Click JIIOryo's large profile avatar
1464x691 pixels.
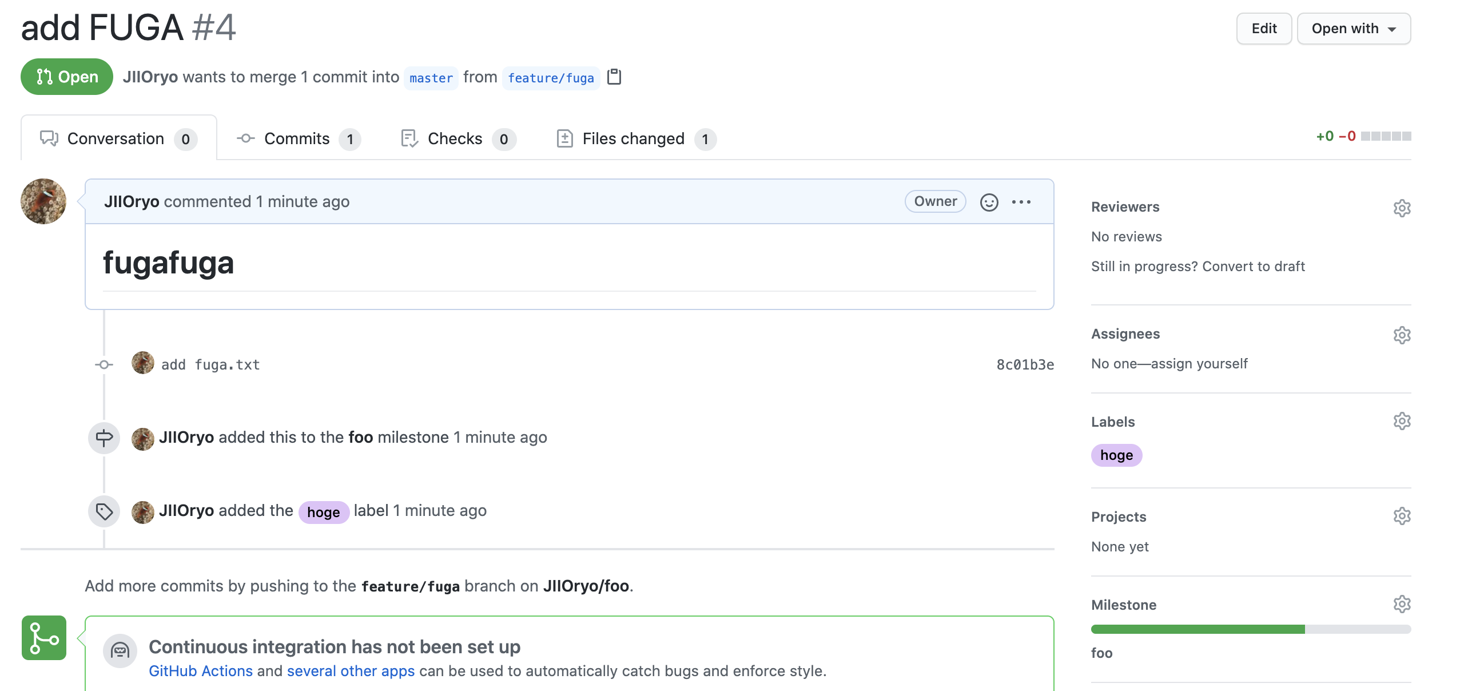(43, 201)
